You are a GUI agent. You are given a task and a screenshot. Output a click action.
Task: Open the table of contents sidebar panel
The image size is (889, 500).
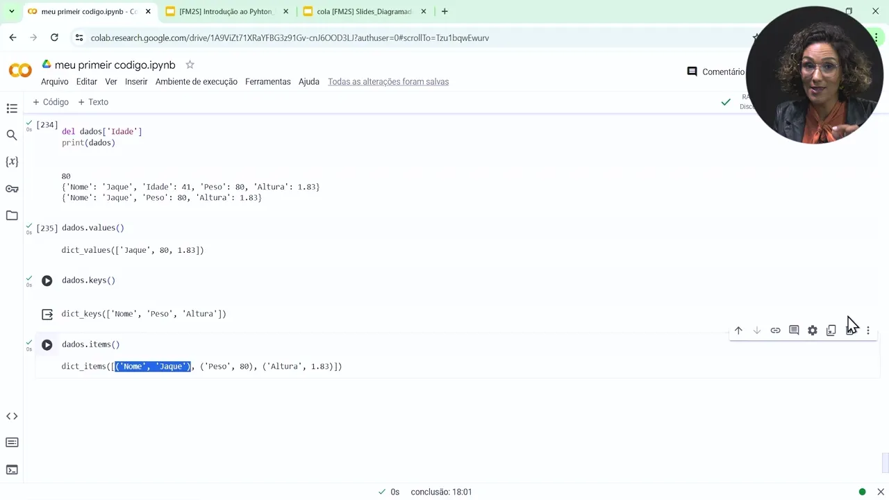click(12, 108)
